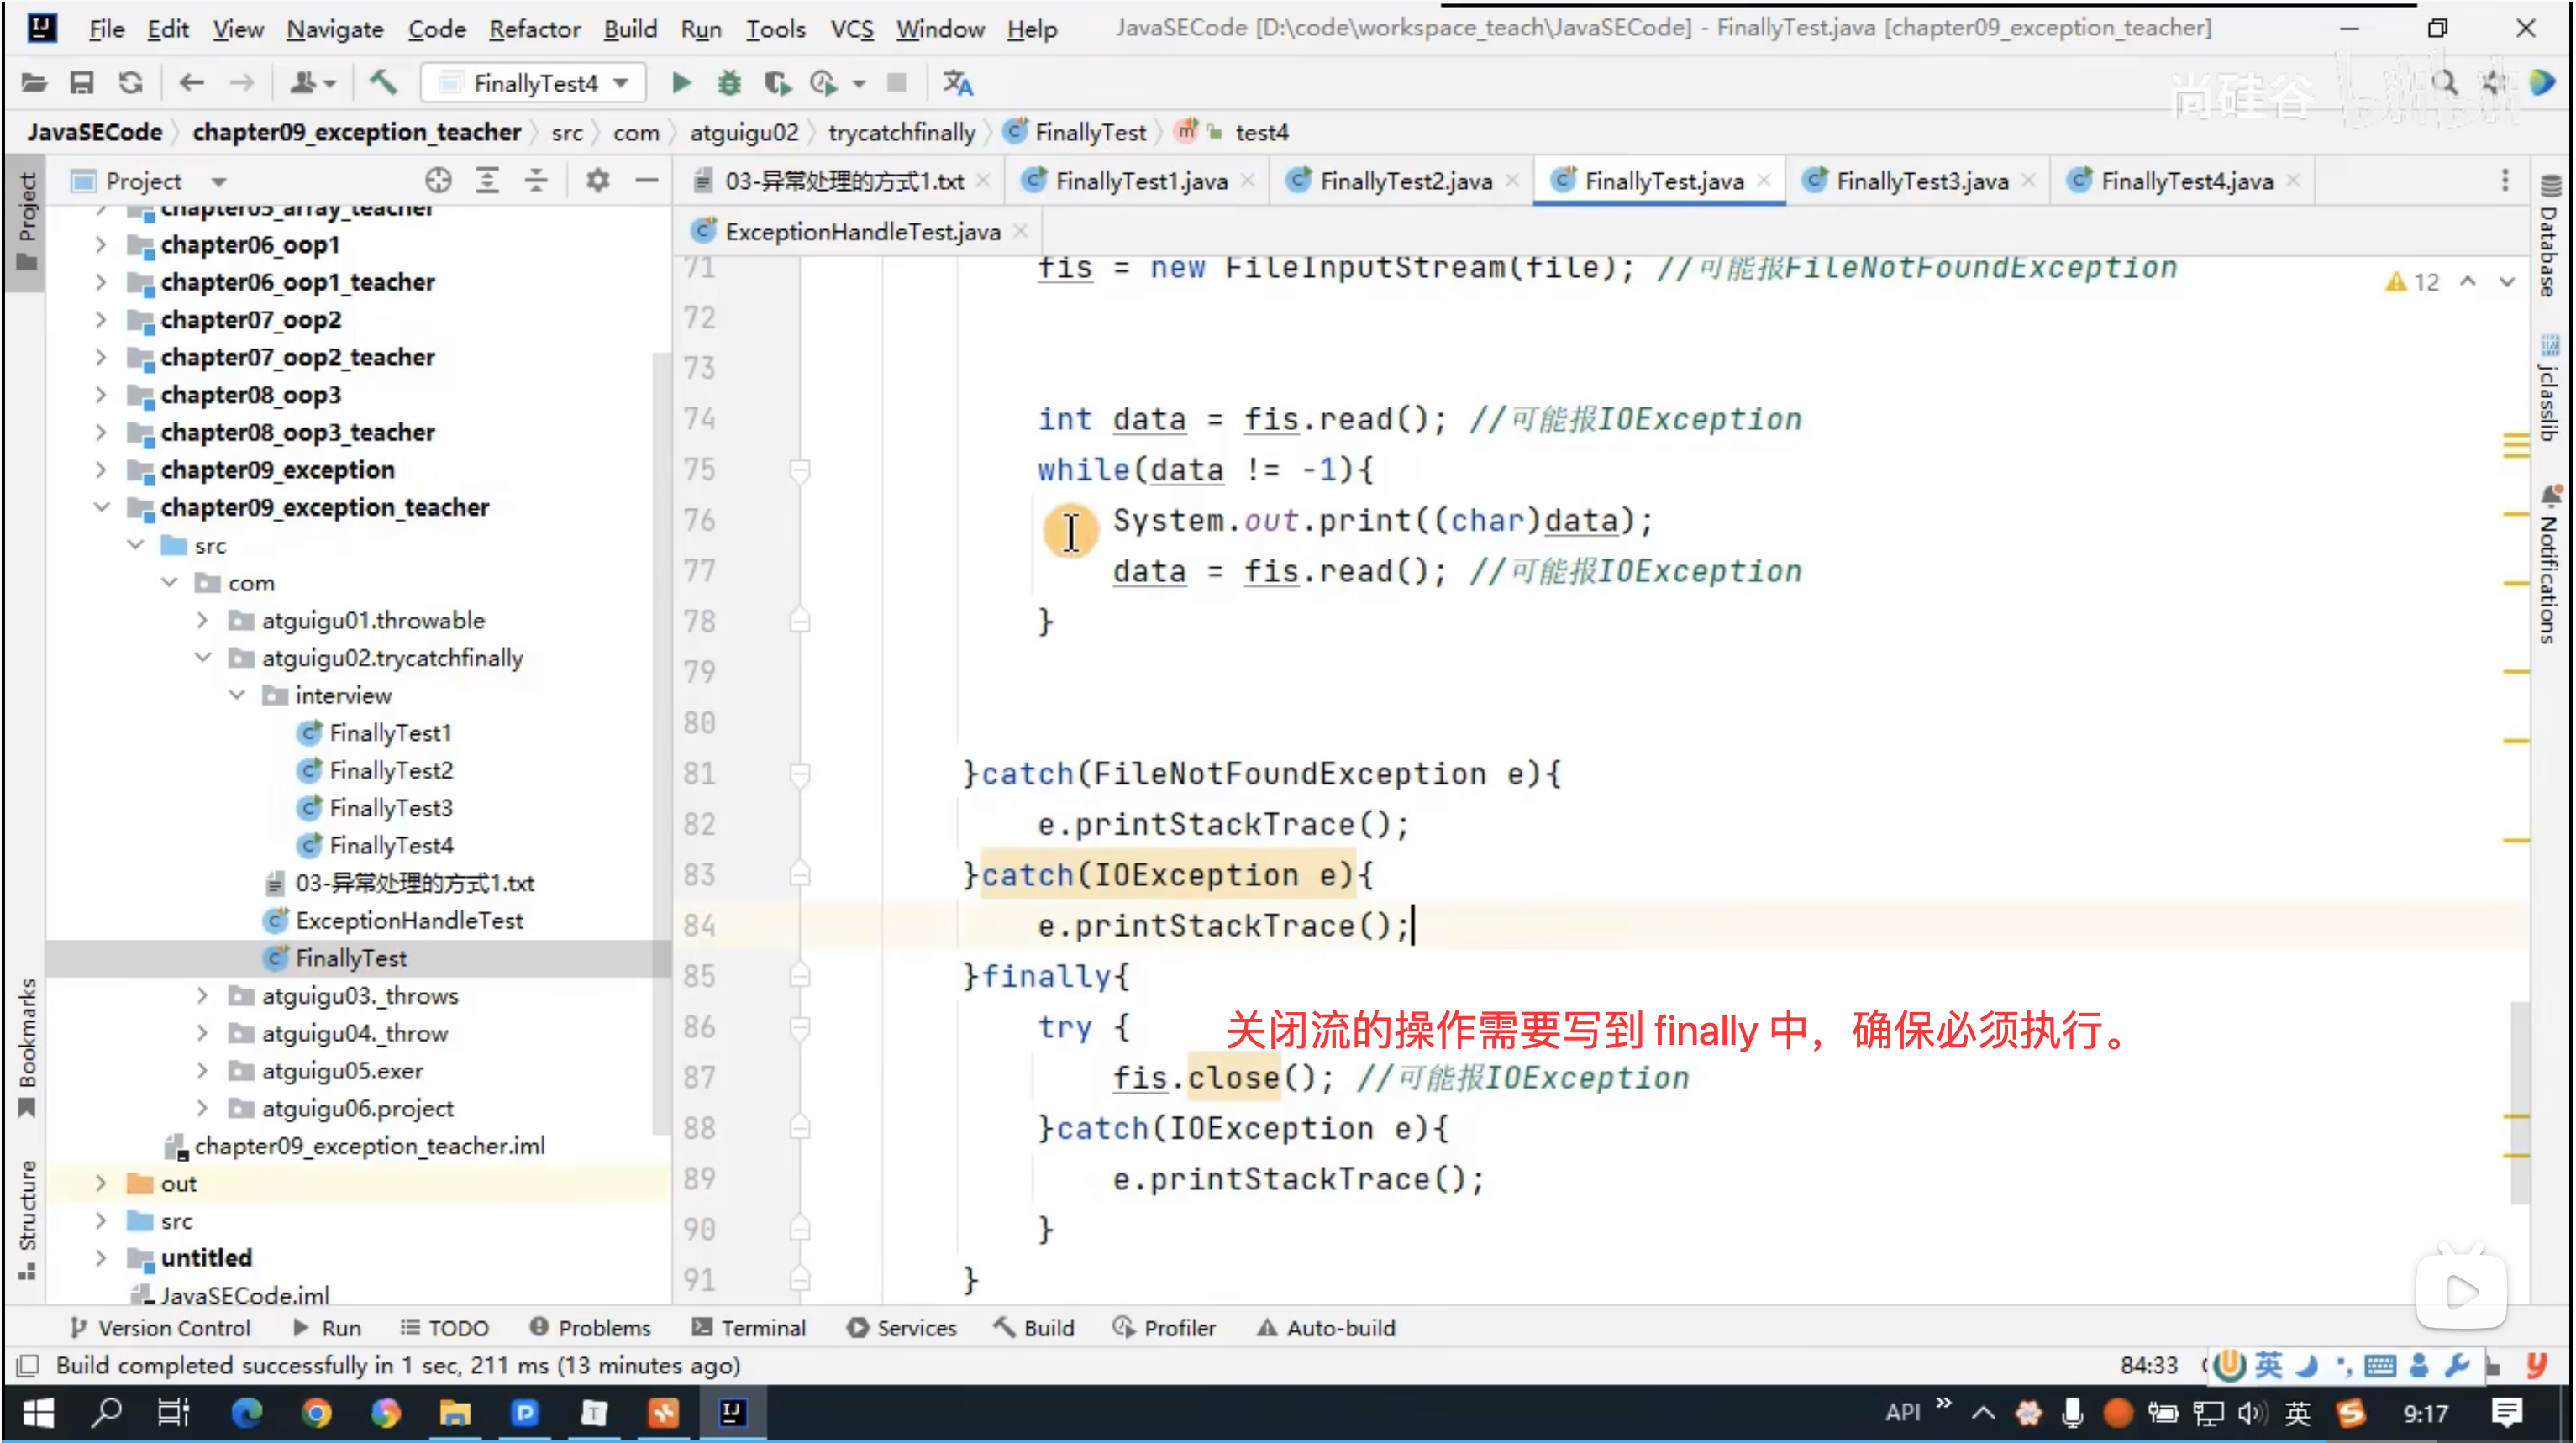2576x1443 pixels.
Task: Select Opened File target icon in Project panel
Action: pyautogui.click(x=438, y=181)
